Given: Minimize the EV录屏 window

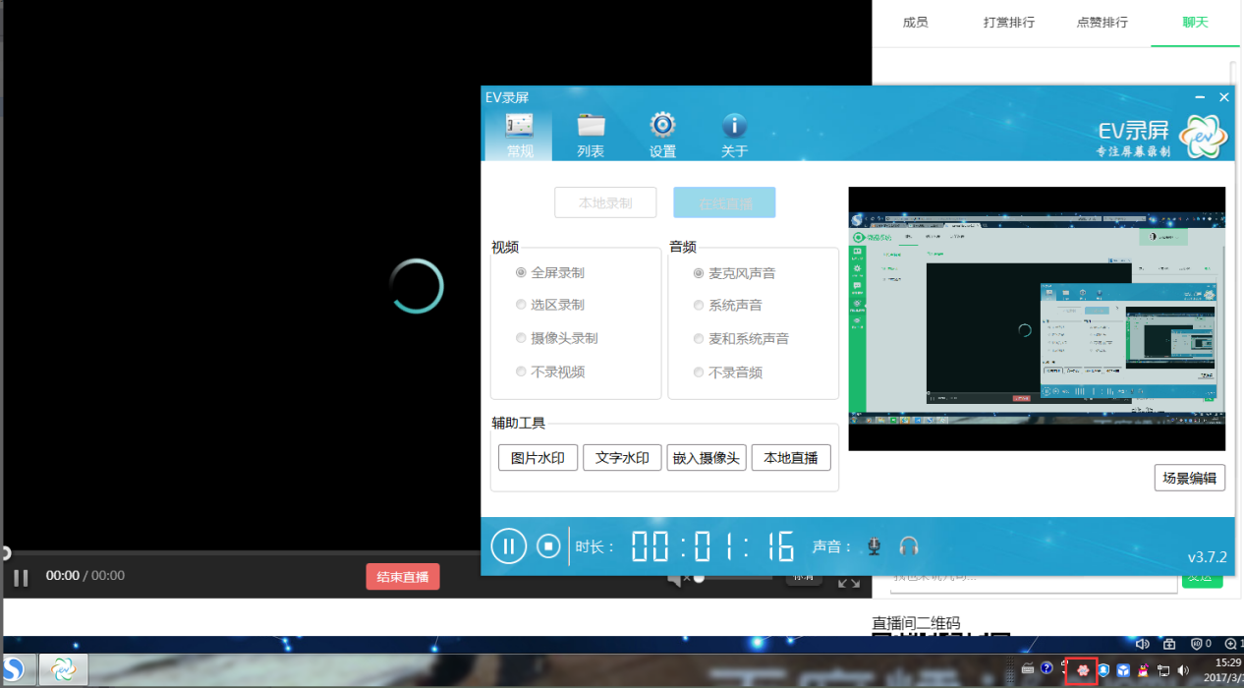Looking at the screenshot, I should (1200, 97).
